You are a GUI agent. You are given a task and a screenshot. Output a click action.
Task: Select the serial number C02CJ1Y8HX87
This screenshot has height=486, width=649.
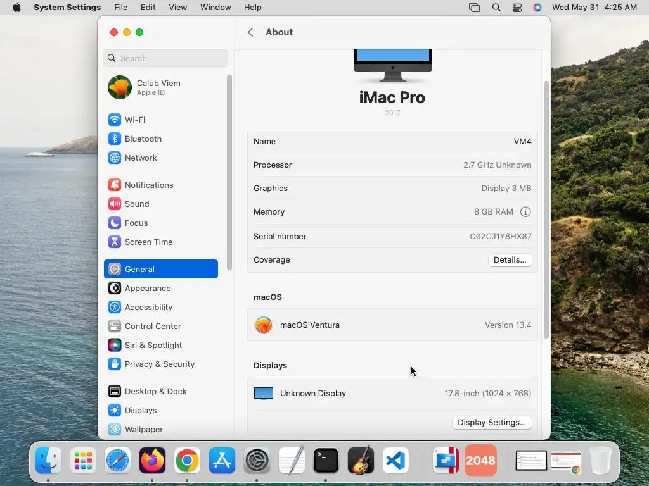point(501,237)
